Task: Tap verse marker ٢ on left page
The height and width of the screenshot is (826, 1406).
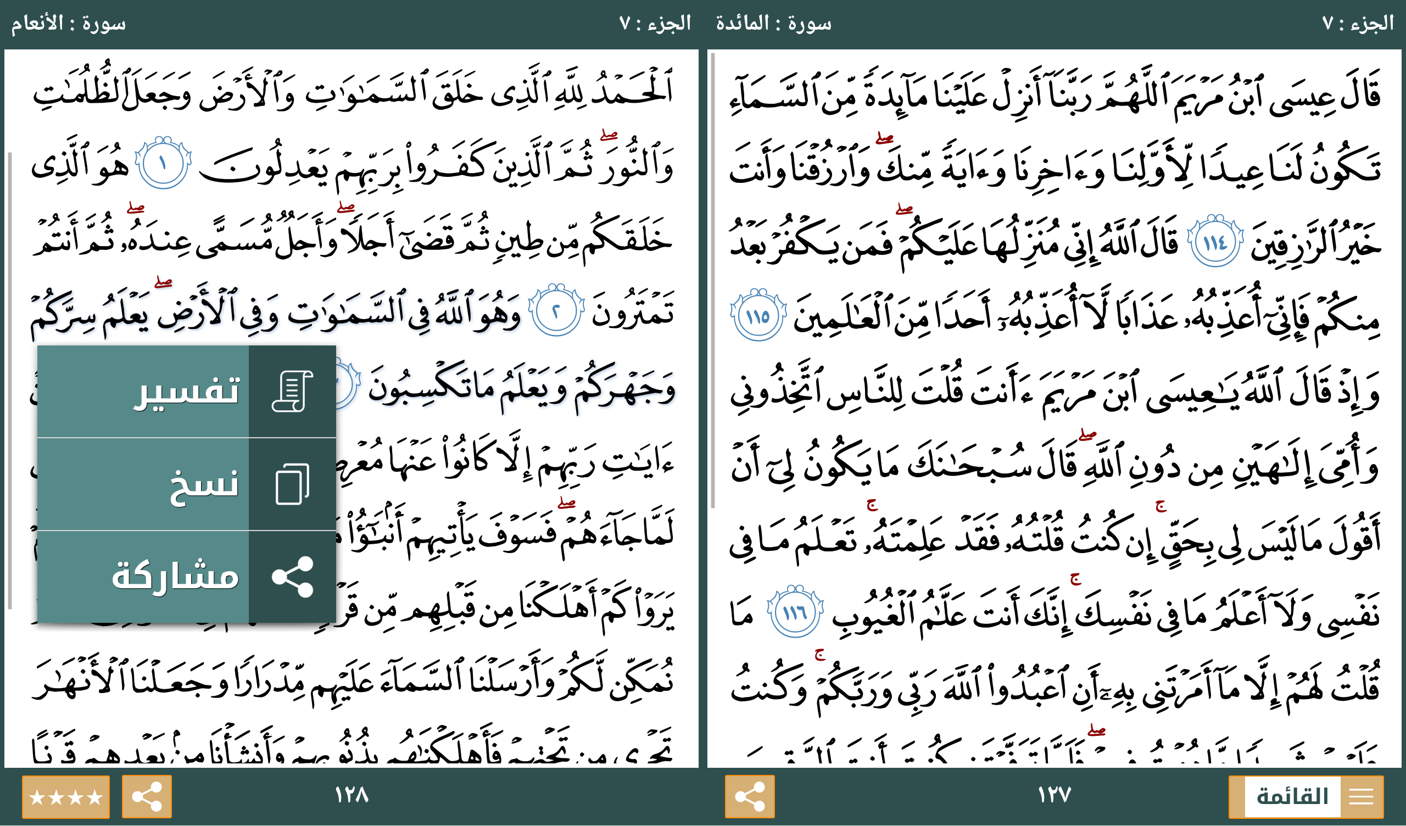Action: click(x=556, y=311)
